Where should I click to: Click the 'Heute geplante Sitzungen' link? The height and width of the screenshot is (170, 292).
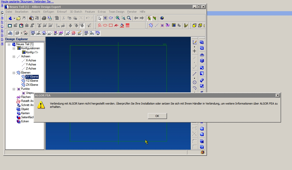coord(27,2)
